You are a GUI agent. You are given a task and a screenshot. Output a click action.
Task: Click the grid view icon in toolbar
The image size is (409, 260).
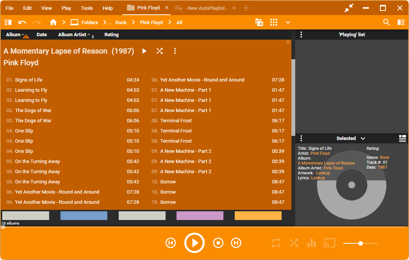point(274,22)
